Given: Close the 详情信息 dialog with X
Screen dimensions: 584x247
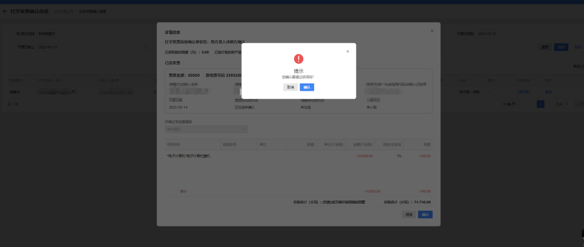Looking at the screenshot, I should [432, 31].
